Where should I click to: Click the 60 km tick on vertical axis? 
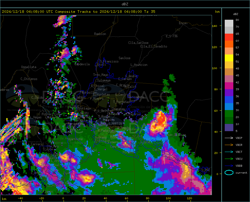216,111
